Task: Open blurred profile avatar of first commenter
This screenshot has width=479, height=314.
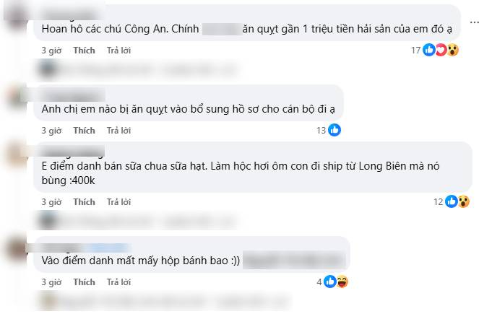Action: [17, 17]
